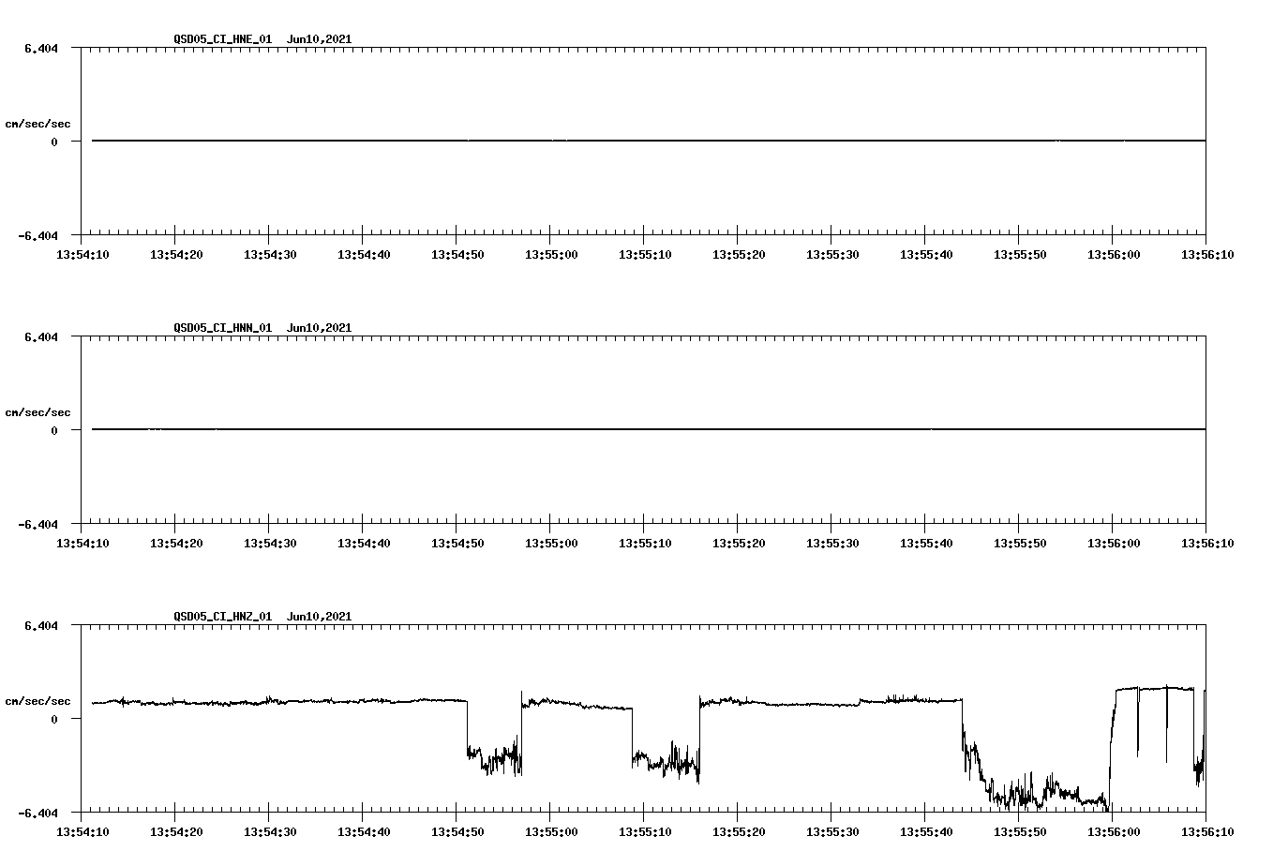This screenshot has width=1273, height=866.
Task: Pick 13:55:50 time label under HNZ plot
Action: tap(1019, 831)
